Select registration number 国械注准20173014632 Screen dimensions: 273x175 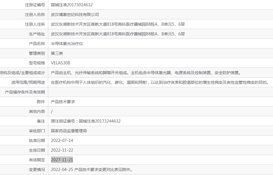[72, 5]
